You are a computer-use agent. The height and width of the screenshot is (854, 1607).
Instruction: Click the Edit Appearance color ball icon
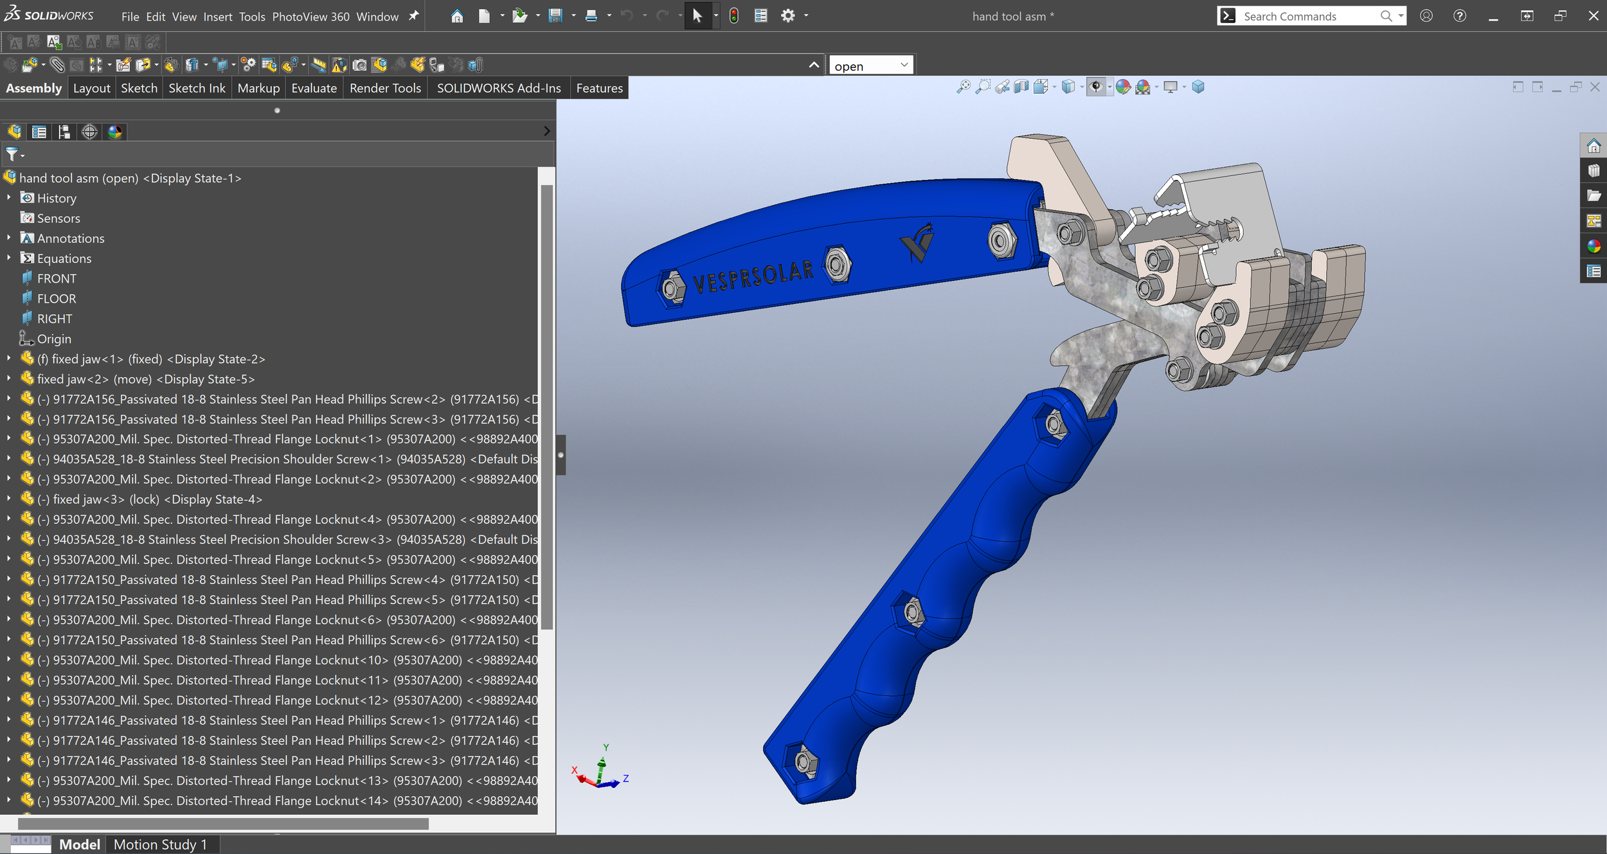coord(1123,87)
